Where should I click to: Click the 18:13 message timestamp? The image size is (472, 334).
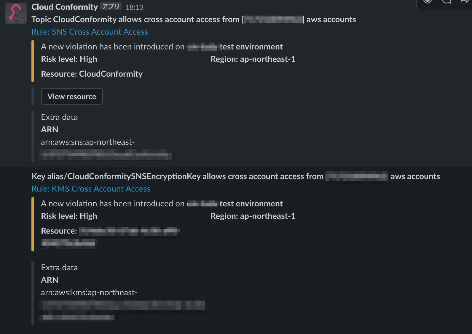click(x=135, y=7)
